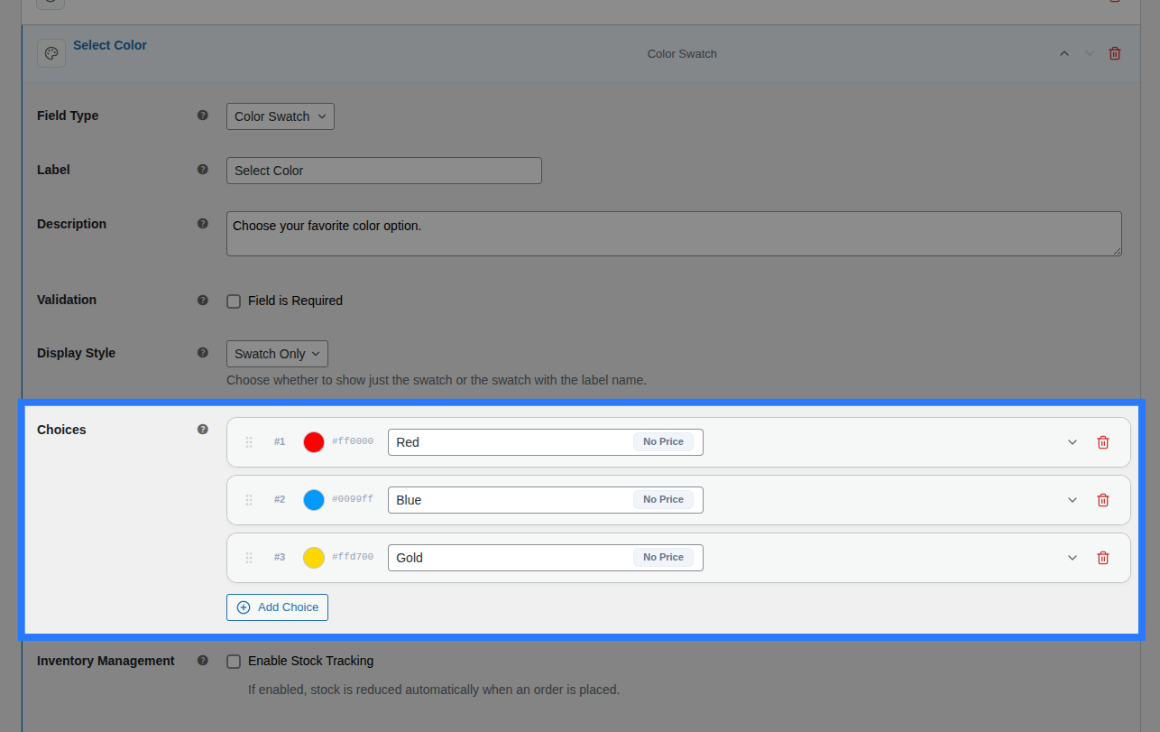1160x732 pixels.
Task: Open help tooltip for Field Type
Action: pos(203,116)
